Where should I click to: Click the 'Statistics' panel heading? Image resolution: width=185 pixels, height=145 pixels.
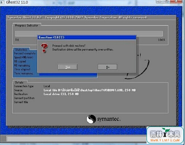pos(21,50)
